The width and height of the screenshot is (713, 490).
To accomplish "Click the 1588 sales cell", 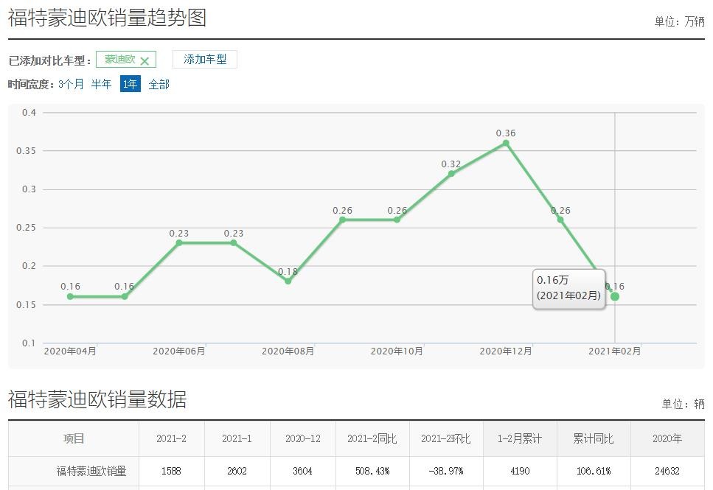I will click(171, 471).
